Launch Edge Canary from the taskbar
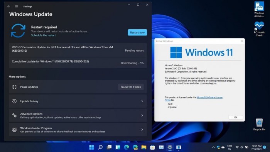This screenshot has height=152, width=270. (x=135, y=147)
